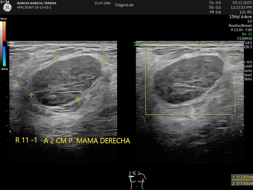Screen dimensions: 253x190
Task: Click the GE logo icon
Action: (x=7, y=8)
